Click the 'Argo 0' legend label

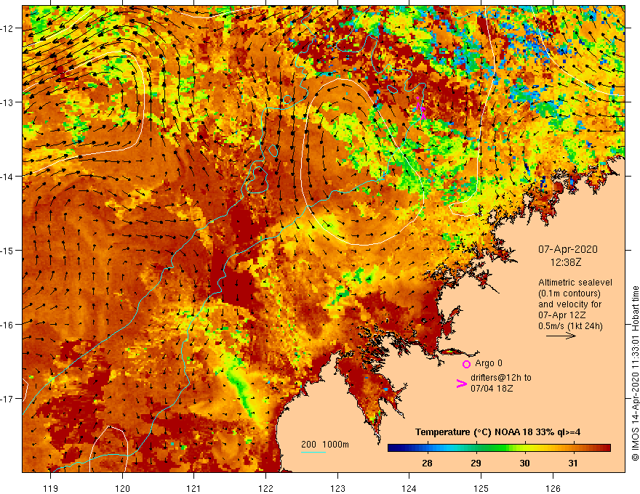(489, 363)
